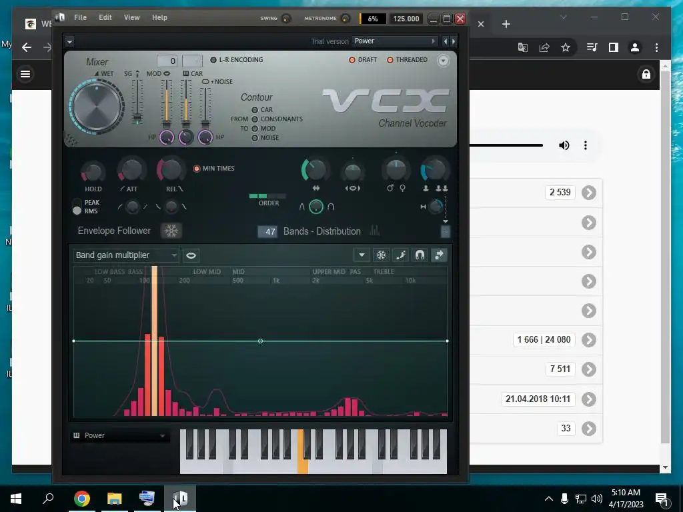Open Chrome side panel icon

point(614,47)
